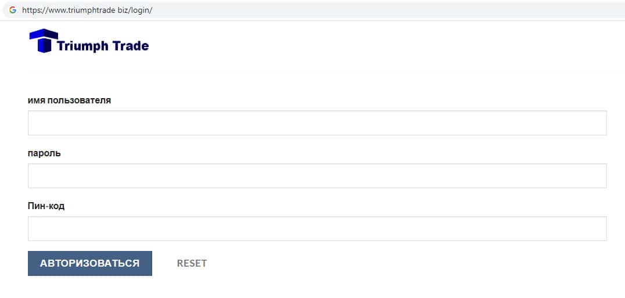Click the "https://" prefix in the URL
625x298 pixels.
pos(33,10)
